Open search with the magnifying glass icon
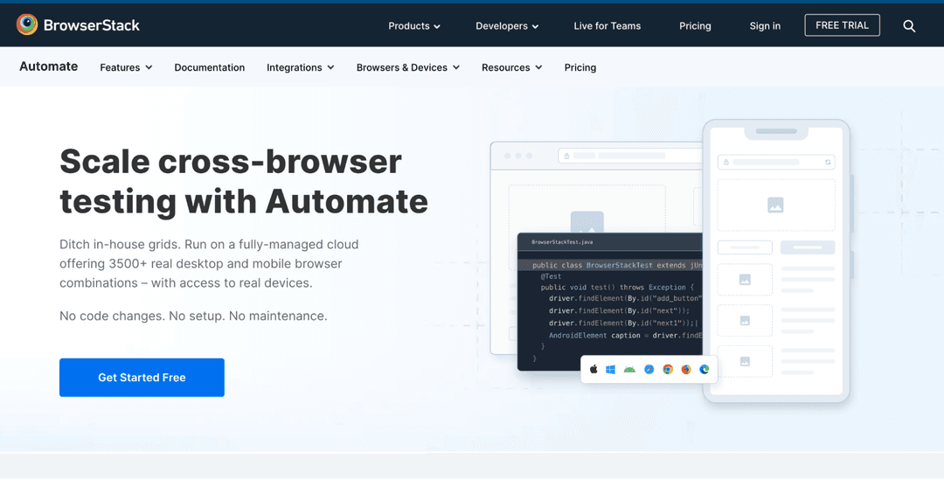The width and height of the screenshot is (944, 480). coord(909,26)
